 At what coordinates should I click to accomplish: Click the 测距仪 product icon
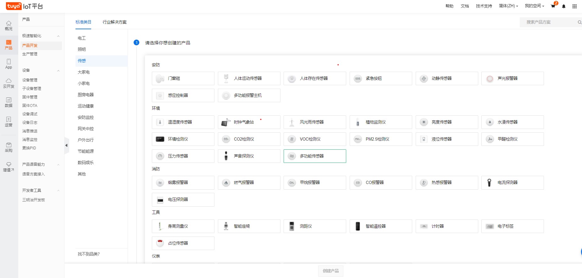click(x=292, y=226)
